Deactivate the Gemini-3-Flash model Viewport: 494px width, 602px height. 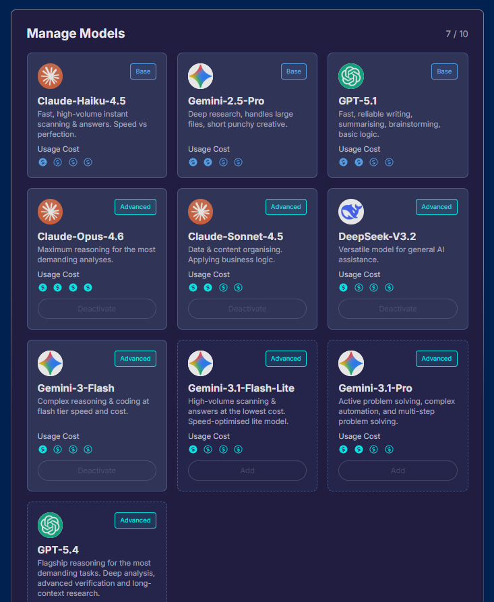(x=97, y=471)
